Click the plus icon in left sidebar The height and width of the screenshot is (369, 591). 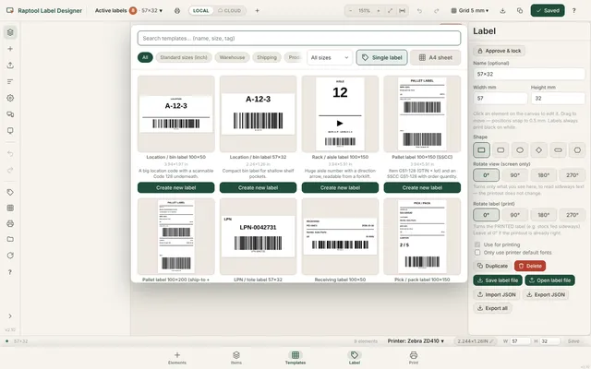click(10, 49)
